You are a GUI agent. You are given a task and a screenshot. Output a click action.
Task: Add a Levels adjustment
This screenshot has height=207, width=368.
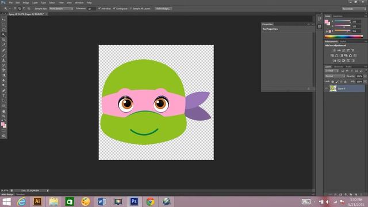(x=339, y=50)
